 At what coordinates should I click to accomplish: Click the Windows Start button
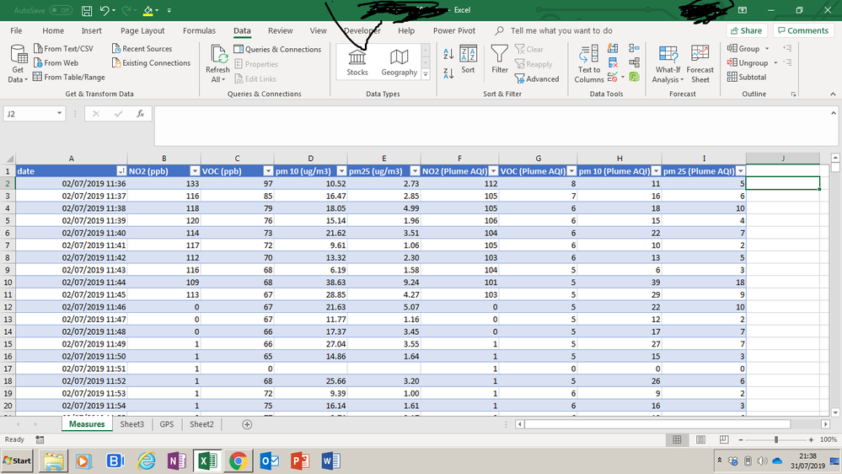[x=17, y=461]
